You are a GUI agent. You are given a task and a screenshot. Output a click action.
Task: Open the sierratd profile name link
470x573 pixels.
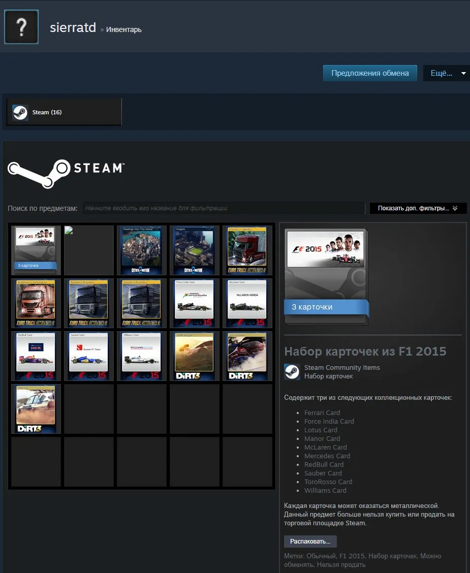(73, 28)
